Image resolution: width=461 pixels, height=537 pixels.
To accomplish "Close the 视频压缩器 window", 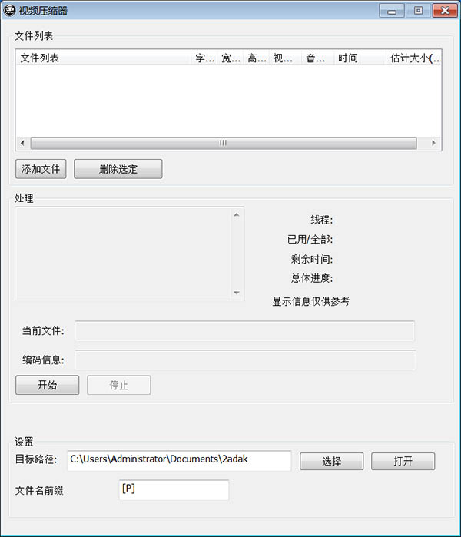I will (x=445, y=11).
